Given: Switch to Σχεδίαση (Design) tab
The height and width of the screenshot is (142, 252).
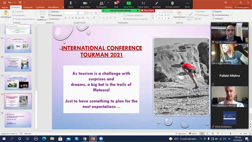Looking at the screenshot, I should pos(40,7).
